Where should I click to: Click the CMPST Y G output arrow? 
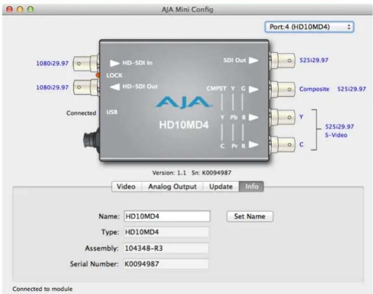254,89
